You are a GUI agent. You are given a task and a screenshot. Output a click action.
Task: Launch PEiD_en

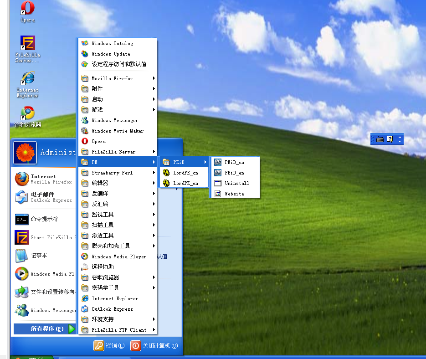(x=236, y=173)
